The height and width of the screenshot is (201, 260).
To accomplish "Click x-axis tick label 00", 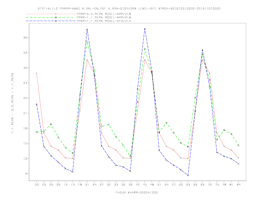I will (x=37, y=185).
